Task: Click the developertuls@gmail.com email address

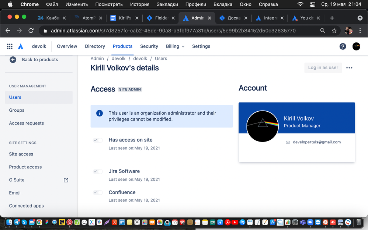Action: [317, 142]
